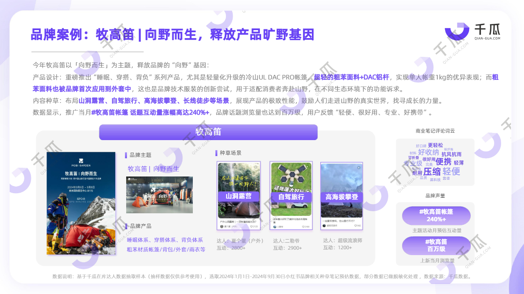
Task: Click the word 压缩 in the word cloud
Action: tap(432, 171)
